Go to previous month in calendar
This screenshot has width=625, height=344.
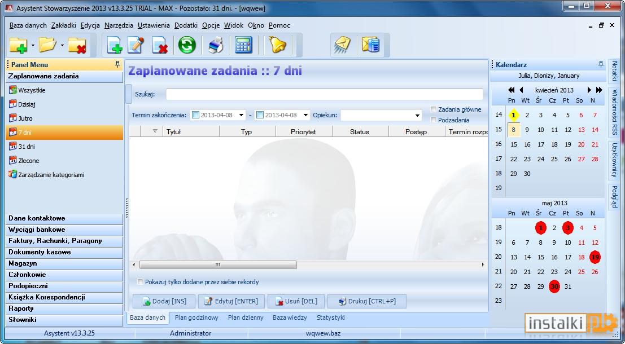tap(521, 90)
